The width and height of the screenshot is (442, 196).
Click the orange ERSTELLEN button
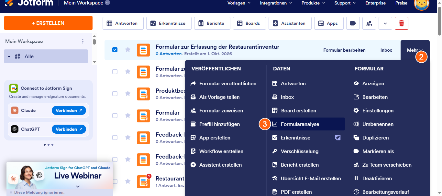click(x=48, y=23)
